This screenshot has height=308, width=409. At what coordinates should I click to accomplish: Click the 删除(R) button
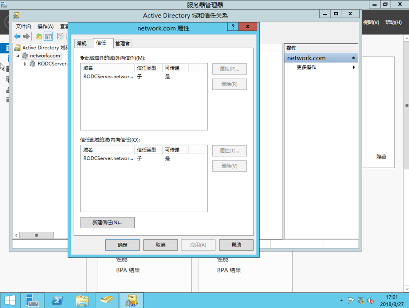click(x=229, y=84)
